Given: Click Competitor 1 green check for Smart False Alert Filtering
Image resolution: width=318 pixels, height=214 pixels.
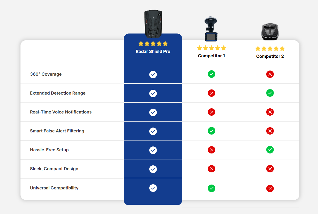Looking at the screenshot, I should 212,131.
